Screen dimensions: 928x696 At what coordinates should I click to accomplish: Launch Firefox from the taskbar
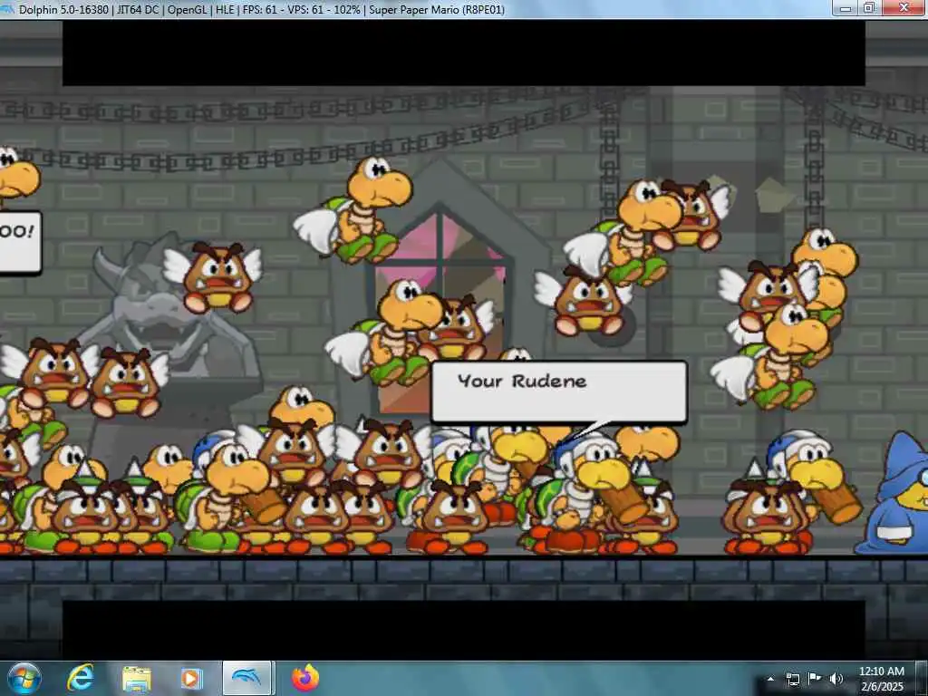point(305,678)
